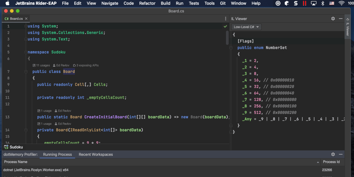The height and width of the screenshot is (177, 354).
Task: Open the Refactor menu
Action: click(x=147, y=3)
